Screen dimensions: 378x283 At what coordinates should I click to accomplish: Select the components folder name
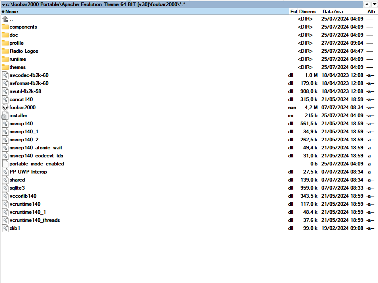click(x=23, y=27)
